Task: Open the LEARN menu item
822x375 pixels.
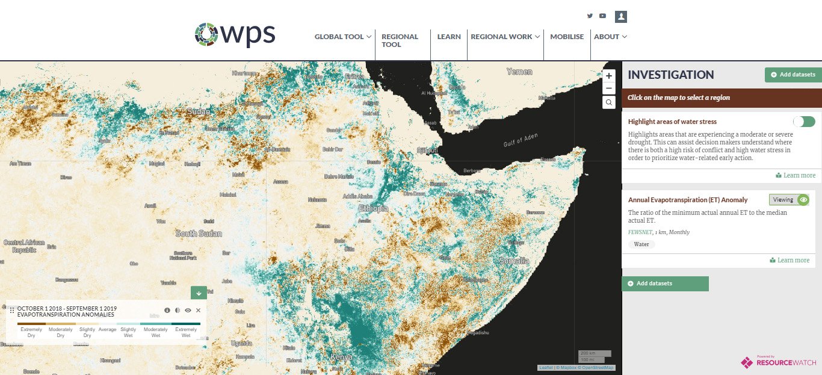Action: point(449,36)
